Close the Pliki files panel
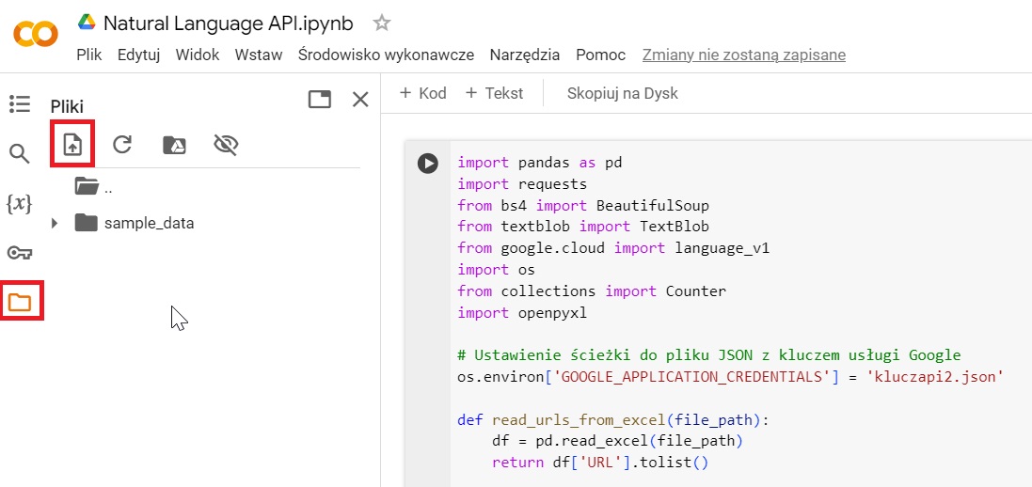Screen dimensions: 1032x487 (360, 100)
